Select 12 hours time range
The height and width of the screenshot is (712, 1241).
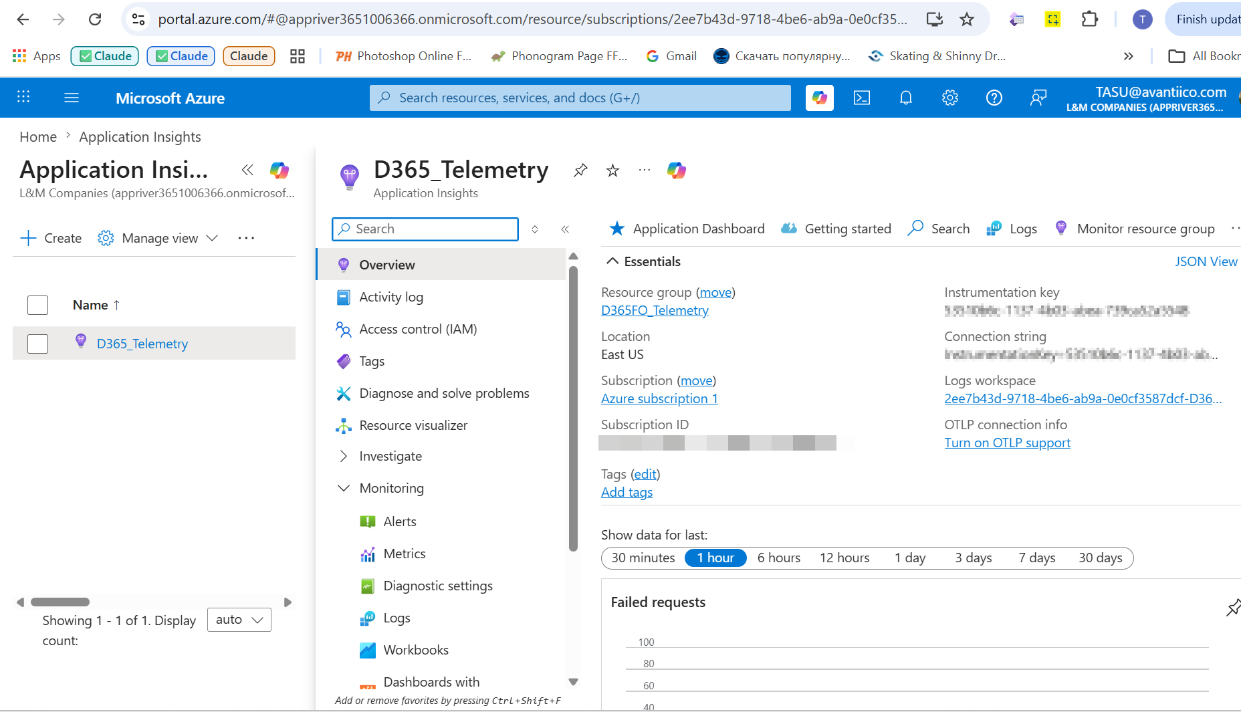(x=844, y=558)
